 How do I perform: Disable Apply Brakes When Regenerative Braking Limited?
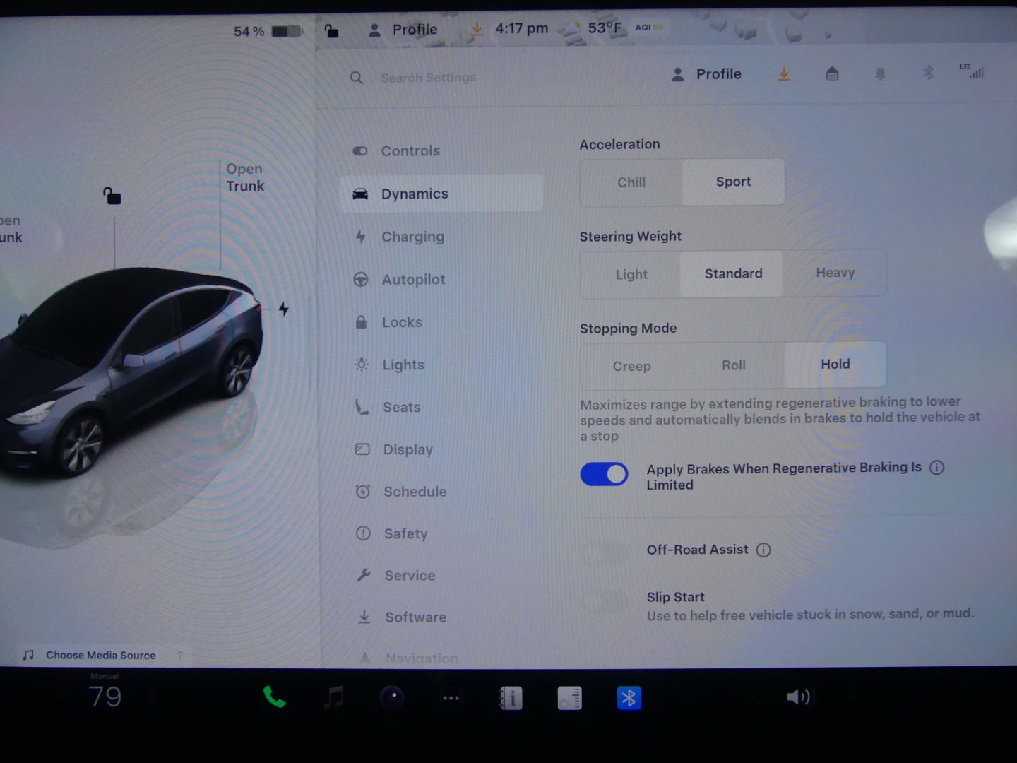point(604,474)
